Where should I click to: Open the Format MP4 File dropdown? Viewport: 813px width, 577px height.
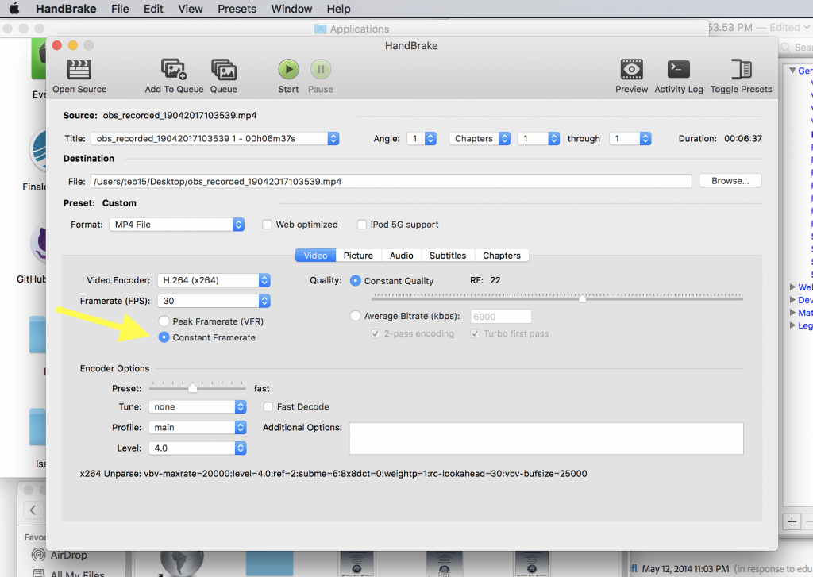point(177,225)
